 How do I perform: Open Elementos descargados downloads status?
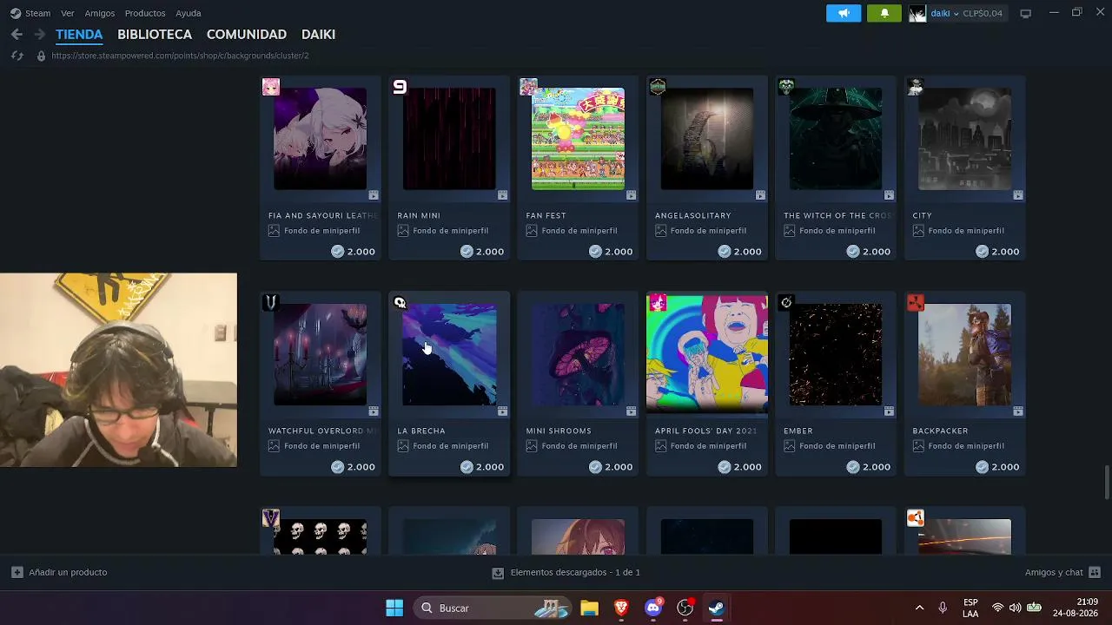pyautogui.click(x=566, y=572)
